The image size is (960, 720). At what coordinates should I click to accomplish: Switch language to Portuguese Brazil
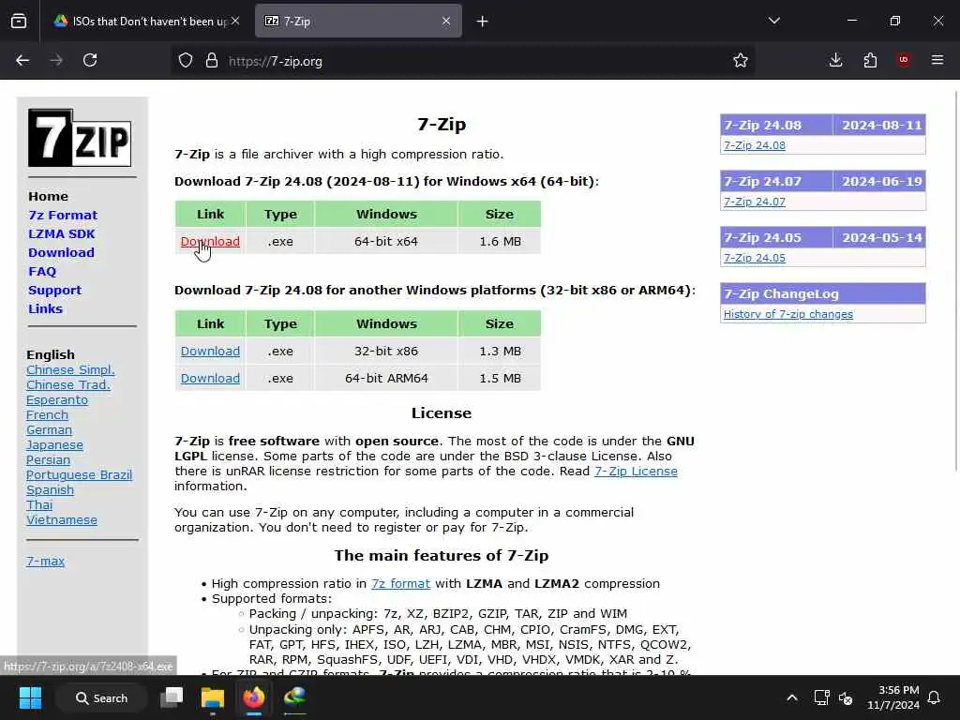pos(79,475)
